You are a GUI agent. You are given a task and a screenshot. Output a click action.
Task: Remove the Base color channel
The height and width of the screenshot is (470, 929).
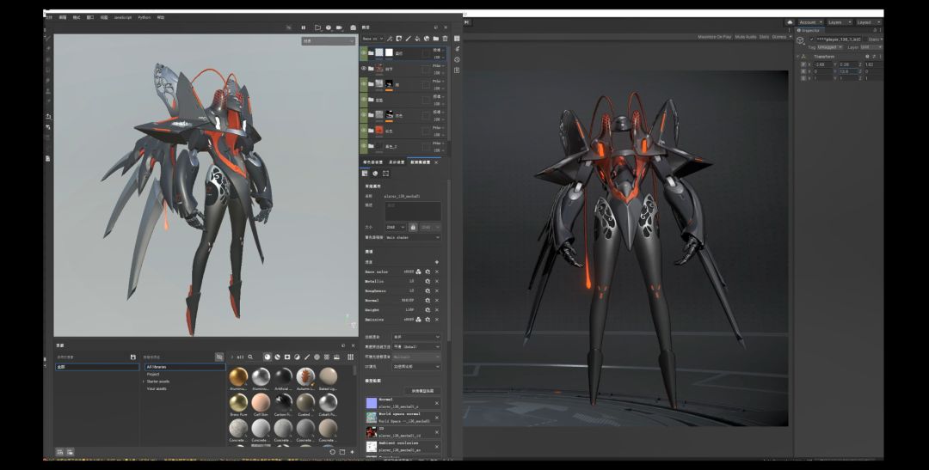(436, 272)
